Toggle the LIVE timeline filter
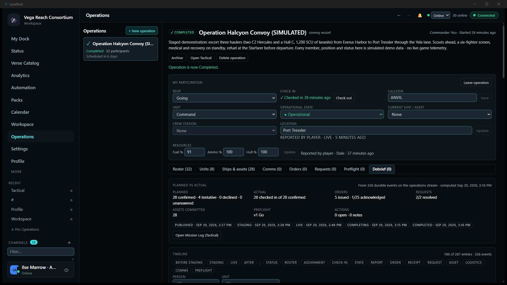Screen dimensions: 507x285 (234, 262)
